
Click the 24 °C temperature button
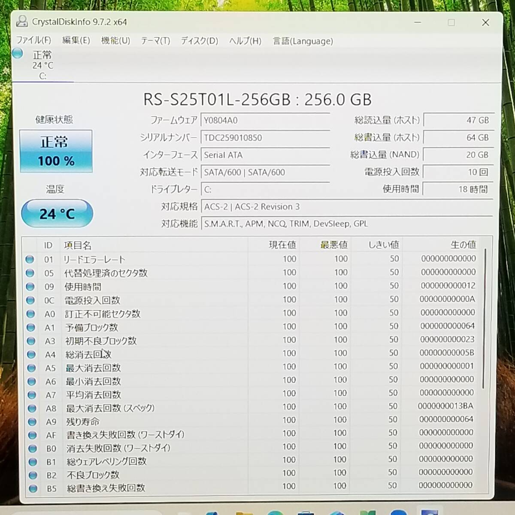pyautogui.click(x=57, y=213)
